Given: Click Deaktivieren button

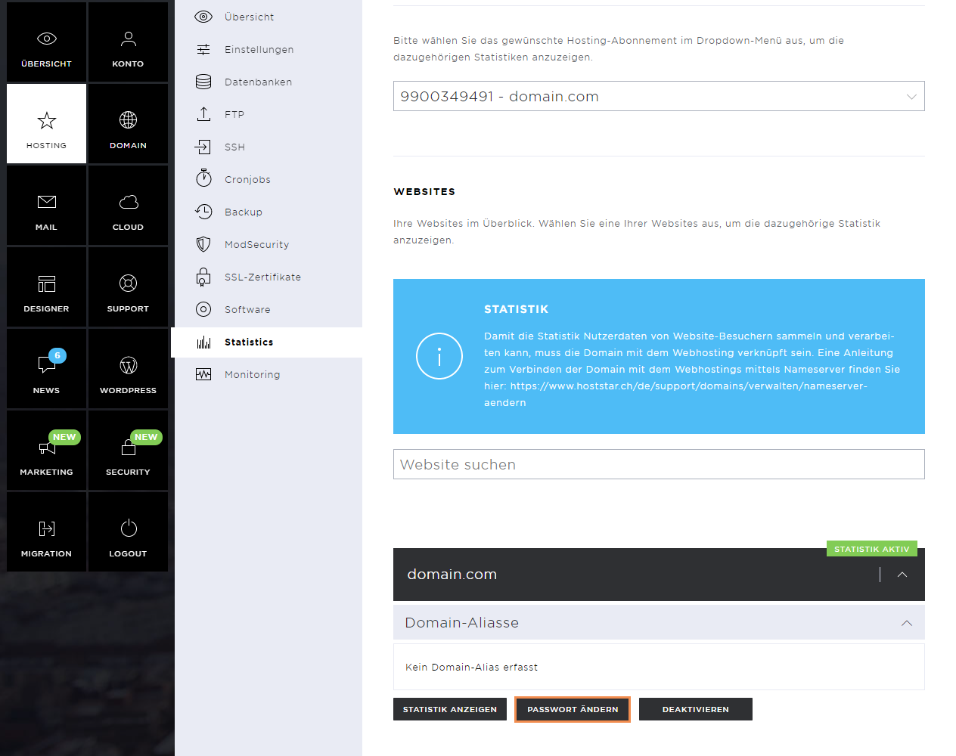Looking at the screenshot, I should 696,709.
